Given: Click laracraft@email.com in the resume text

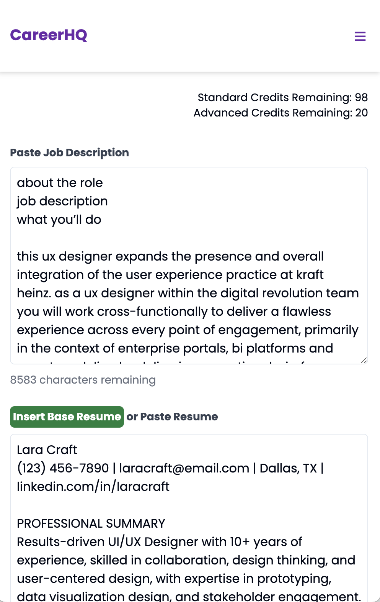Looking at the screenshot, I should (x=184, y=468).
